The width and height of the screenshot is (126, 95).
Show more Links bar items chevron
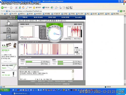click(x=125, y=13)
